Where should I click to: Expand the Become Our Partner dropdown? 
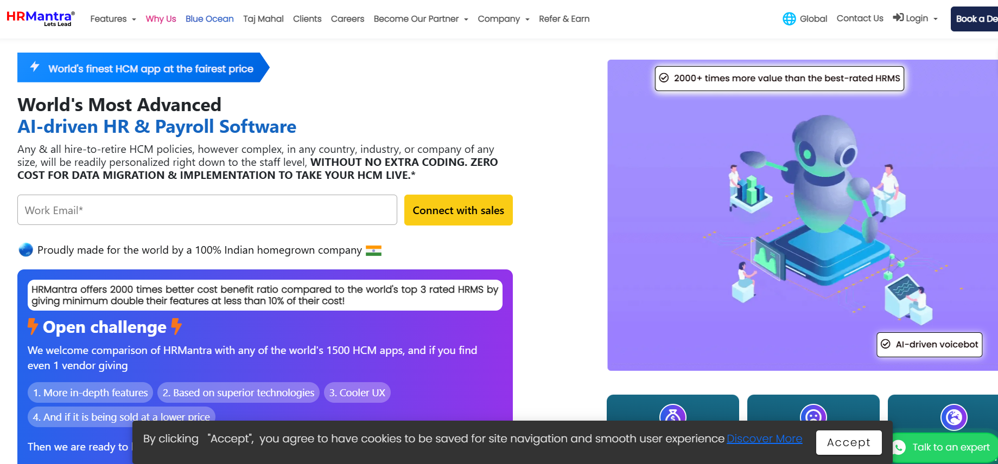pos(421,19)
